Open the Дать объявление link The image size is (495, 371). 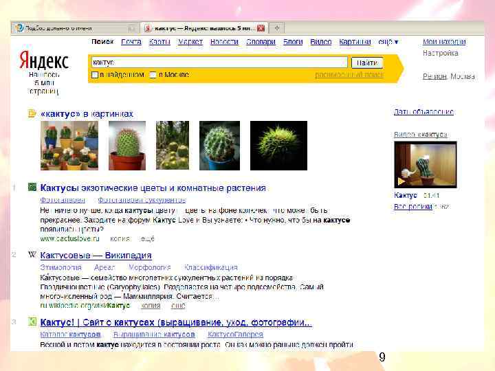pyautogui.click(x=423, y=112)
